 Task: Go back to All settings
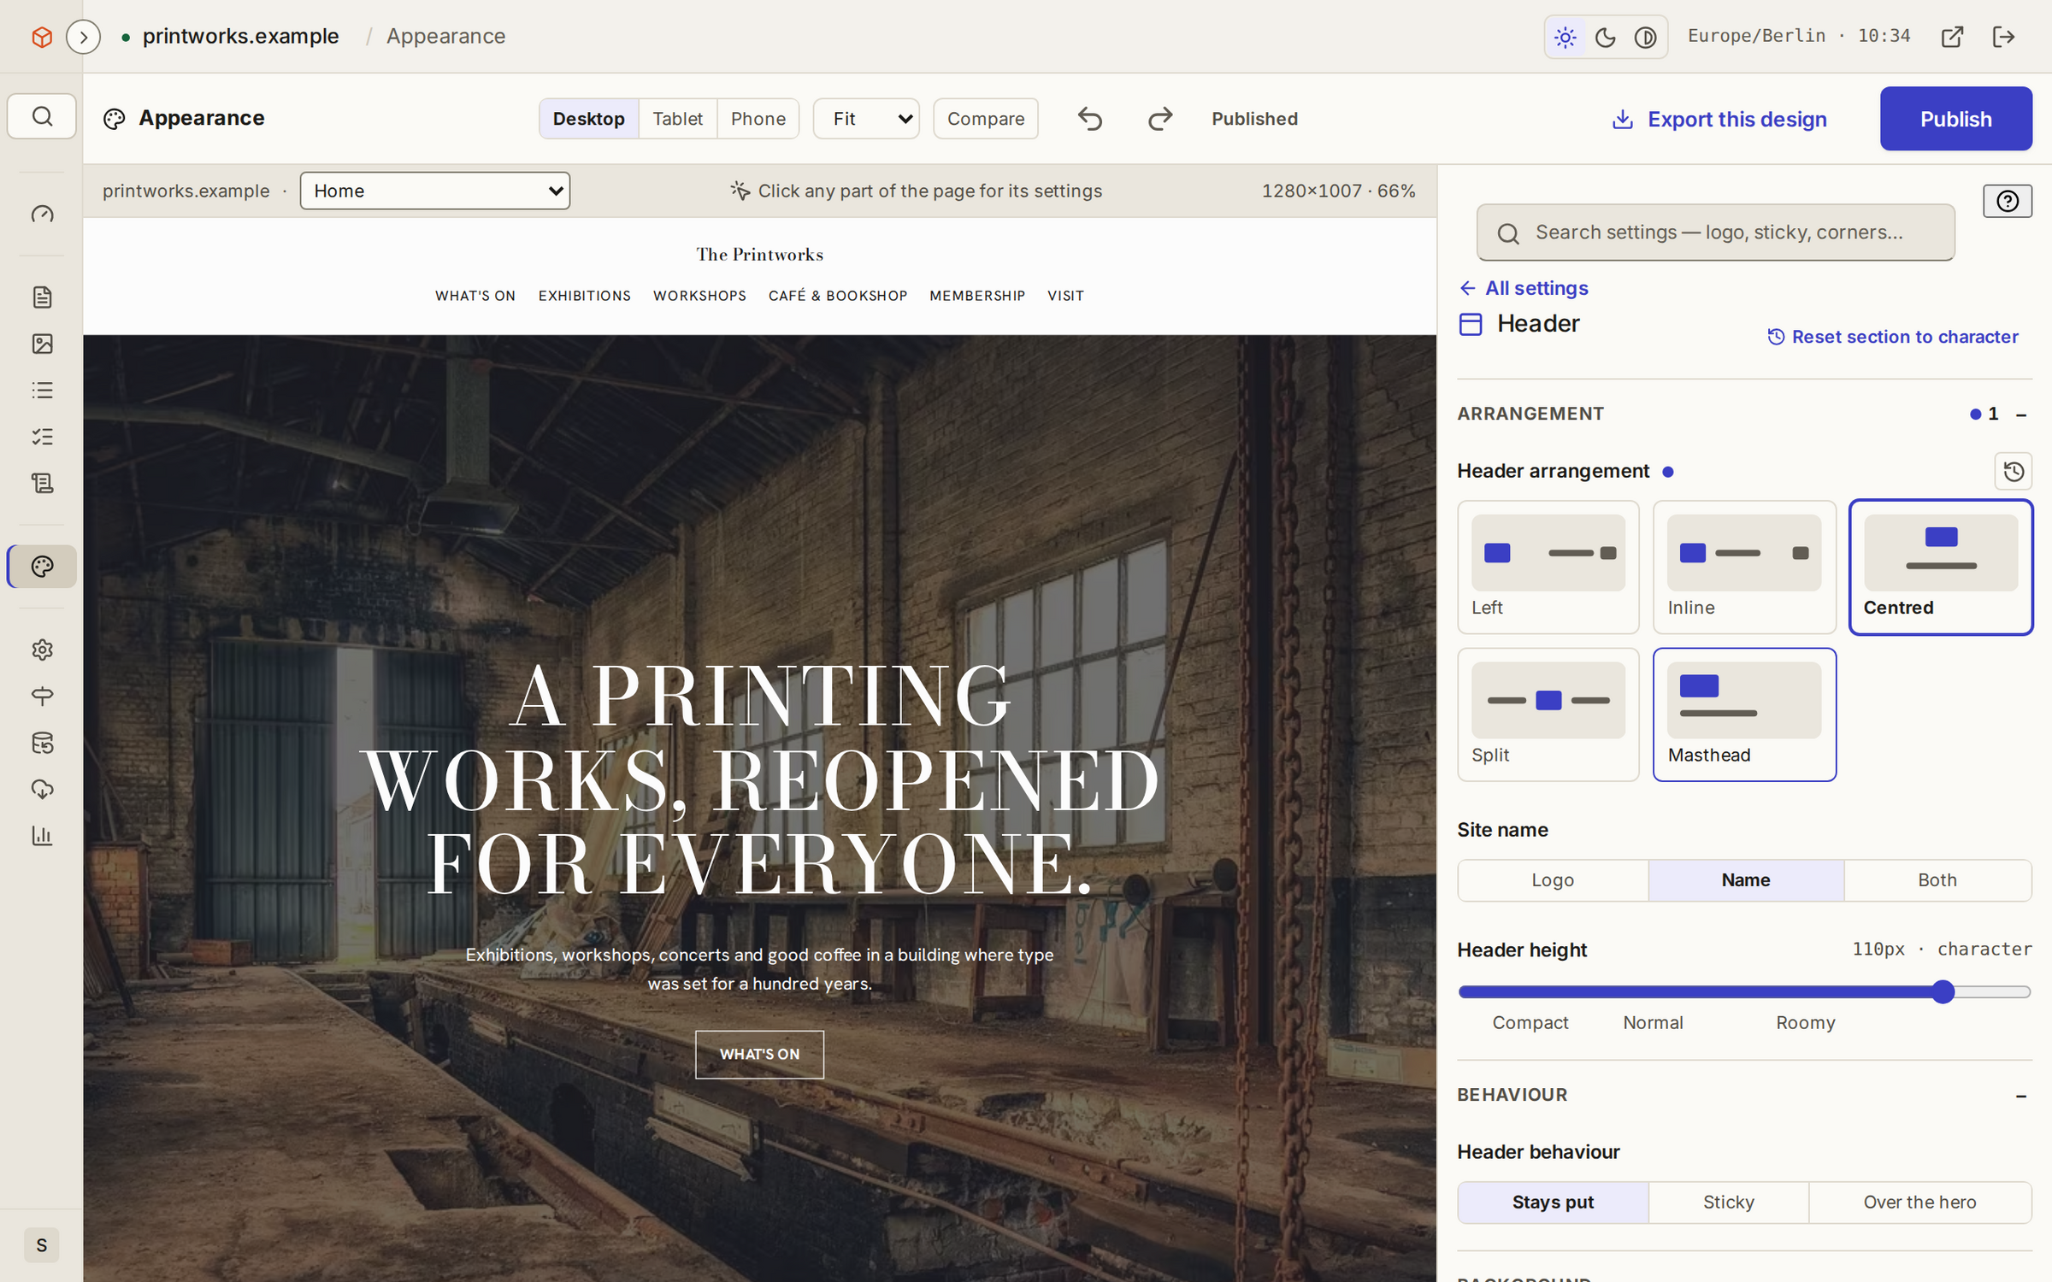click(1524, 288)
